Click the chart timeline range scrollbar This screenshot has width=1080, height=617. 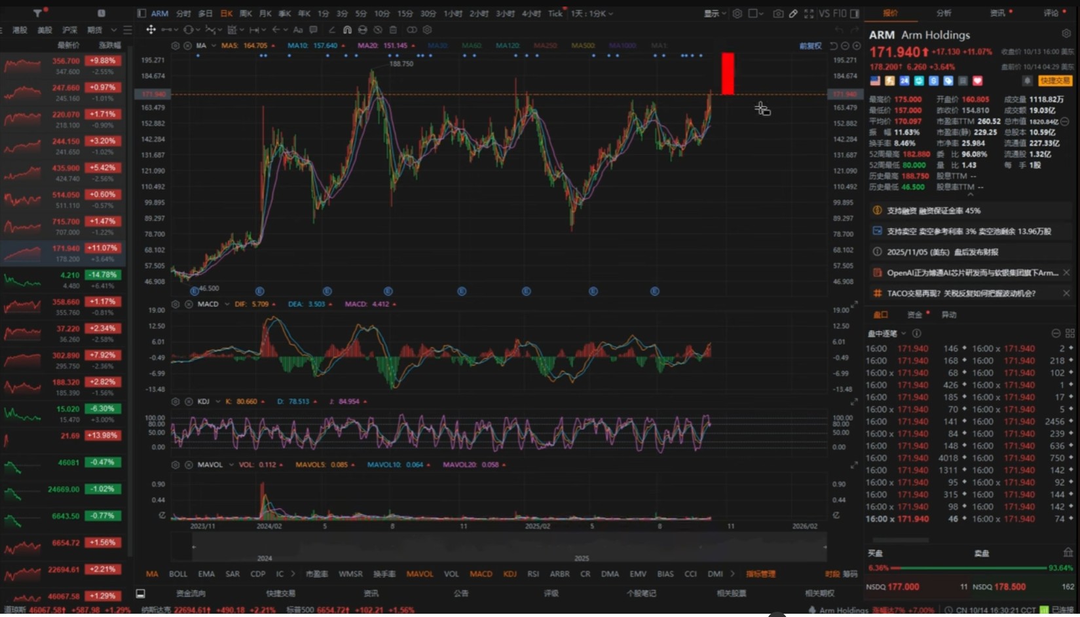[x=498, y=547]
